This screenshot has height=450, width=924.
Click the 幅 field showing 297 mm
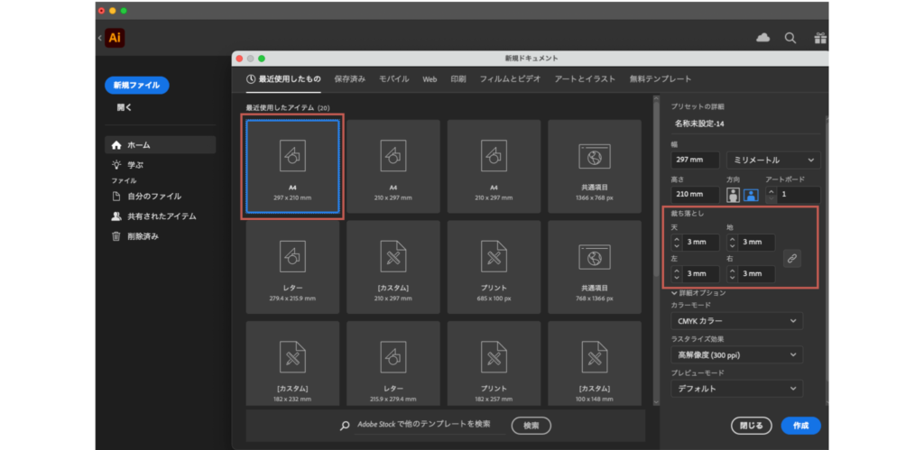pos(696,161)
